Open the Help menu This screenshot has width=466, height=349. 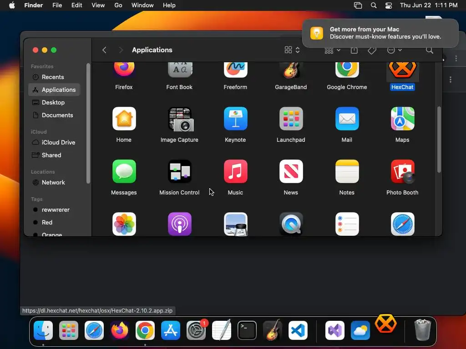click(x=169, y=5)
